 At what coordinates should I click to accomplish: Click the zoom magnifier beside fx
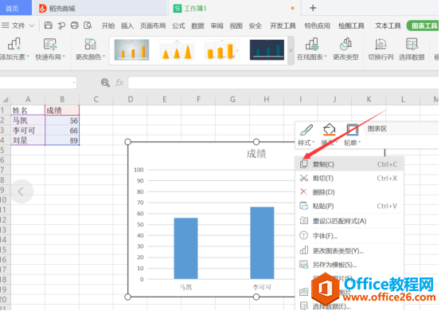105,83
